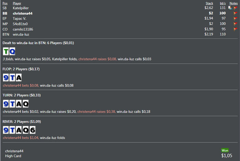Image resolution: width=240 pixels, height=161 pixels.
Task: Click the 6 card on the river
Action: coord(32,130)
